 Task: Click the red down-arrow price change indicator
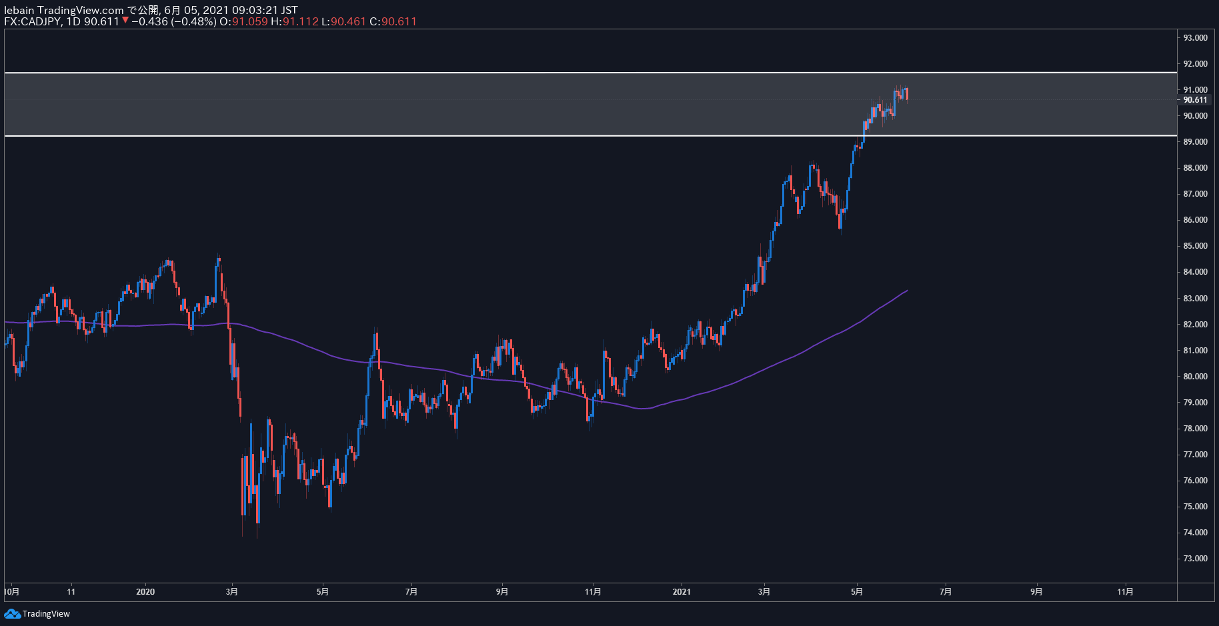pyautogui.click(x=125, y=21)
